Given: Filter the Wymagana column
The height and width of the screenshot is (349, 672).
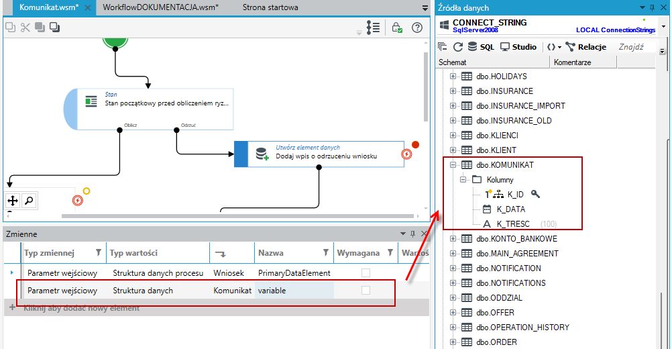Looking at the screenshot, I should (x=390, y=252).
